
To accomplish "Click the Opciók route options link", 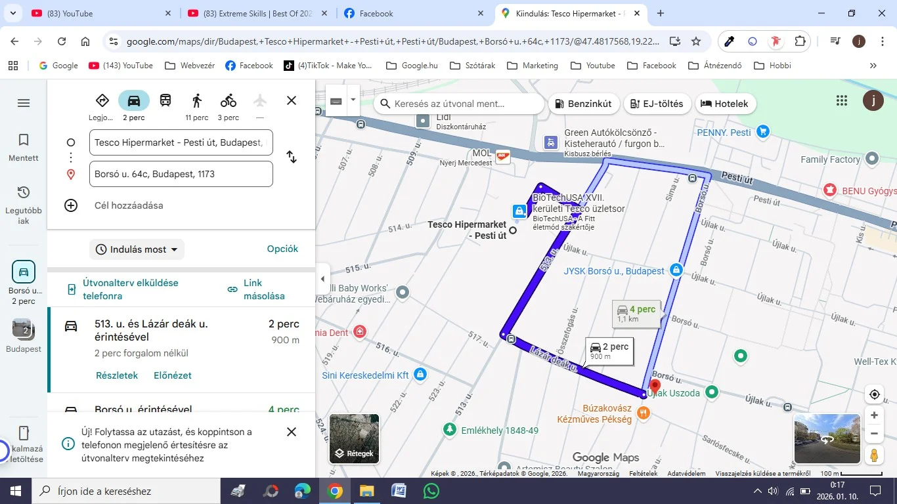I will pyautogui.click(x=282, y=249).
